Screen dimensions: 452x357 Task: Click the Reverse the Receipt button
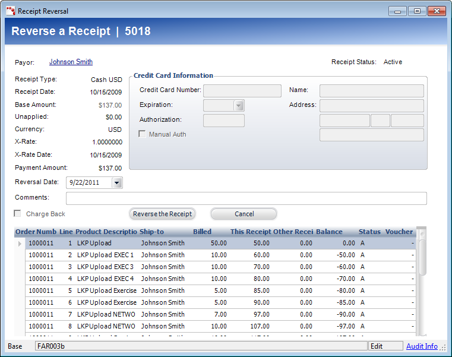click(162, 214)
